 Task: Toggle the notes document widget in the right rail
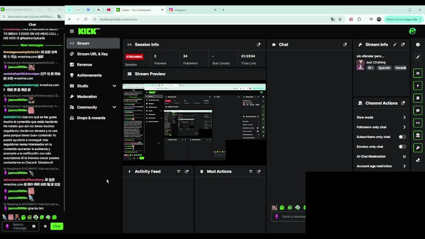[418, 98]
